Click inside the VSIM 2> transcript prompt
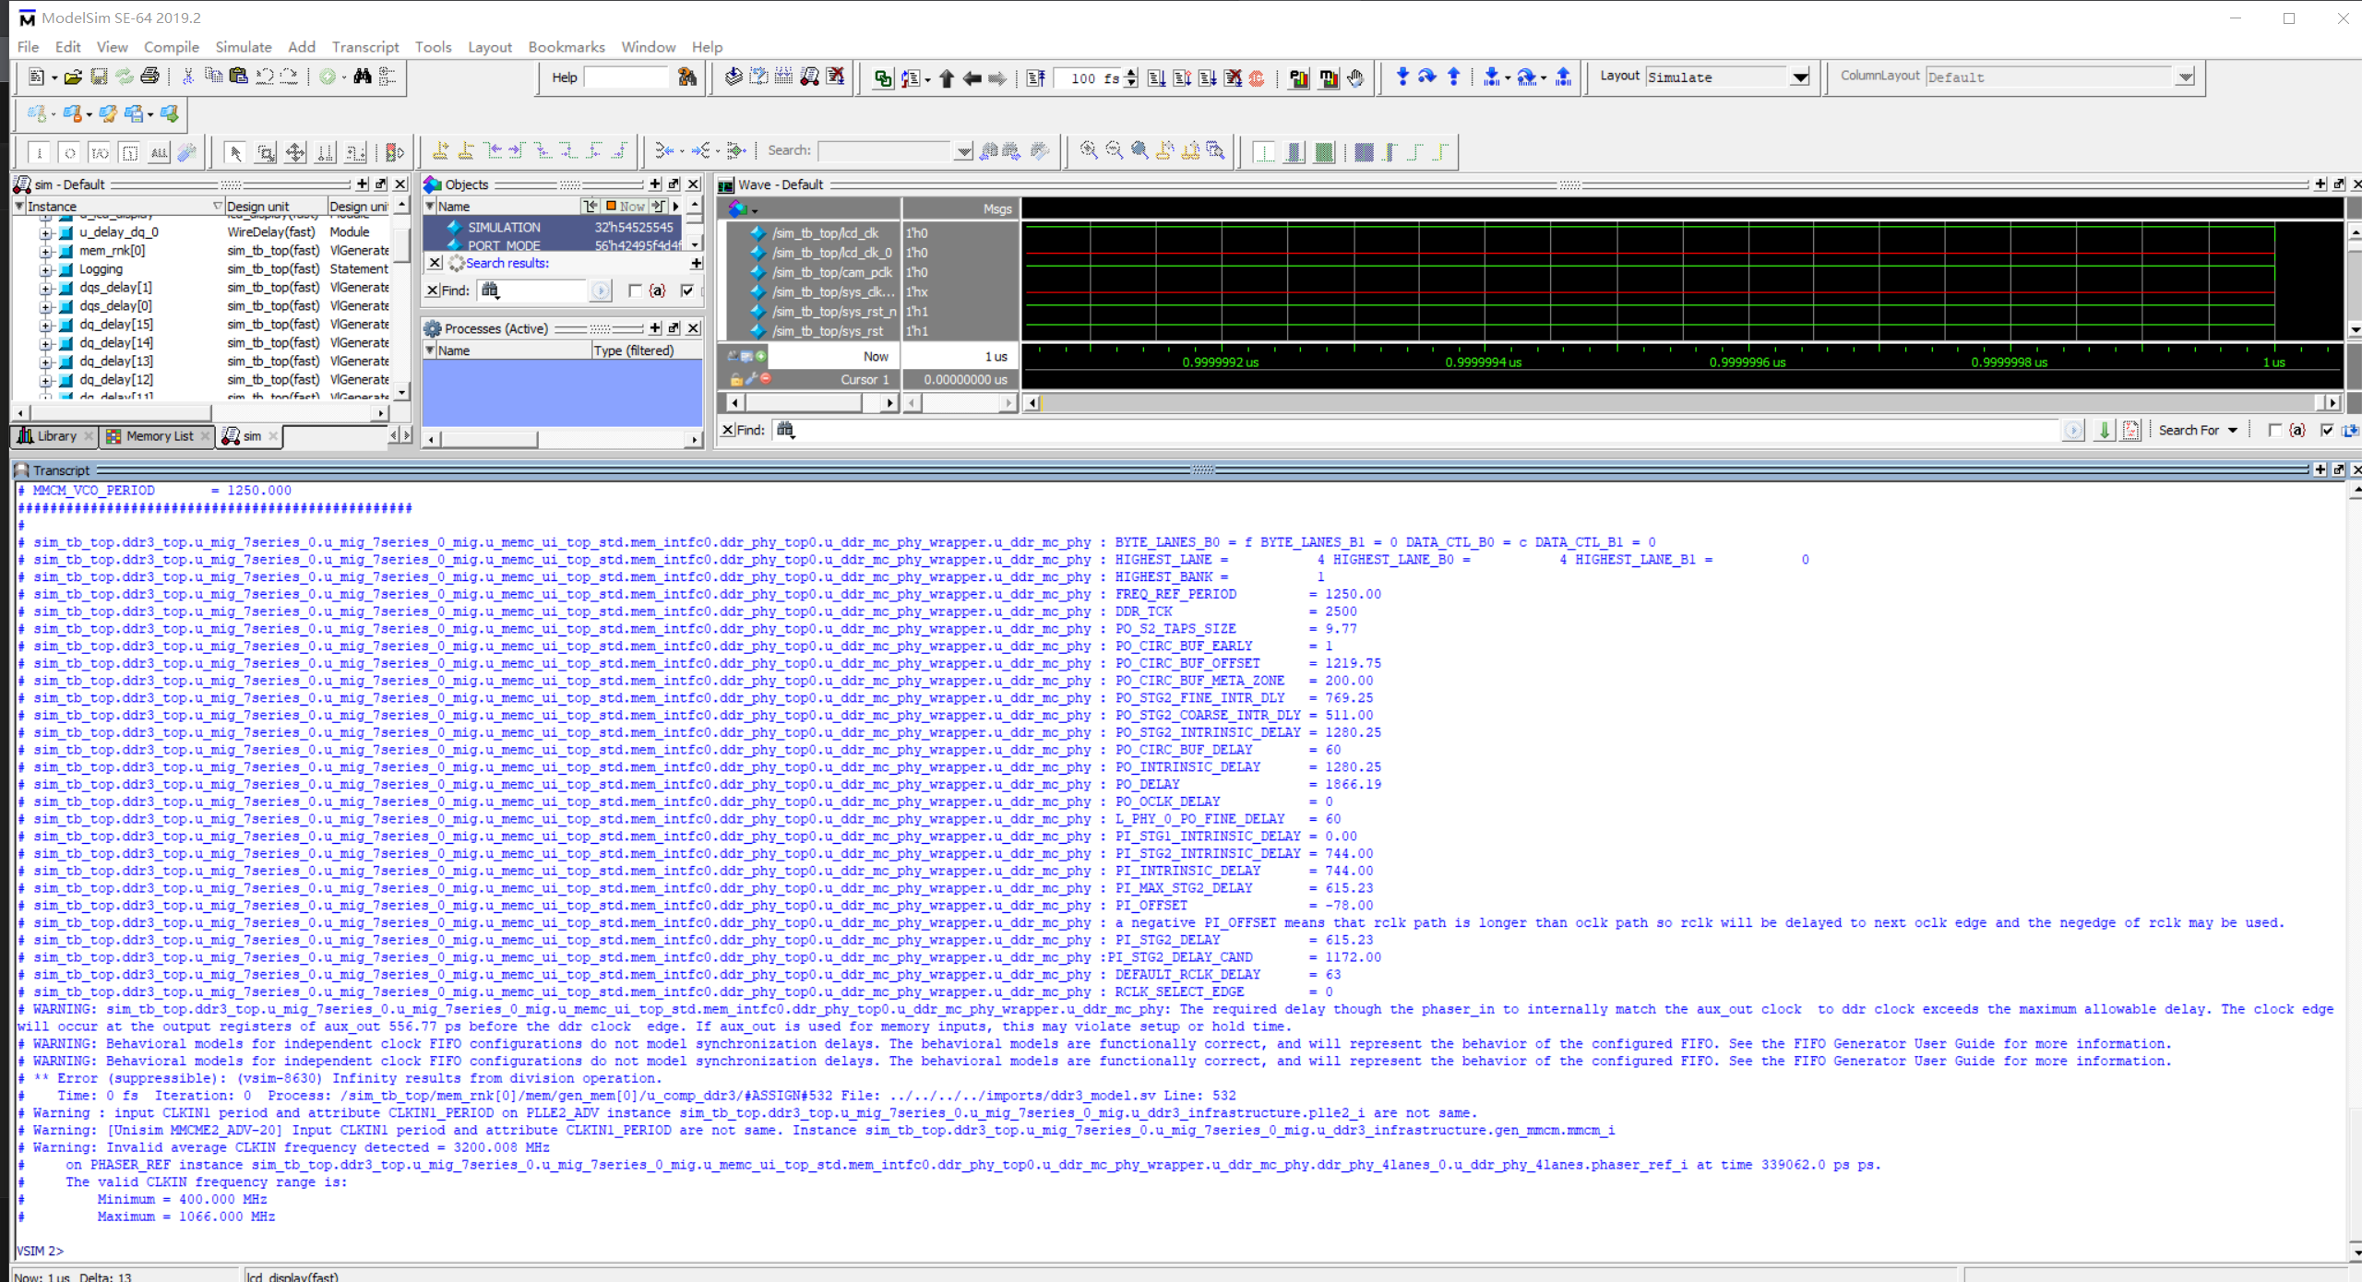The width and height of the screenshot is (2362, 1282). (101, 1251)
